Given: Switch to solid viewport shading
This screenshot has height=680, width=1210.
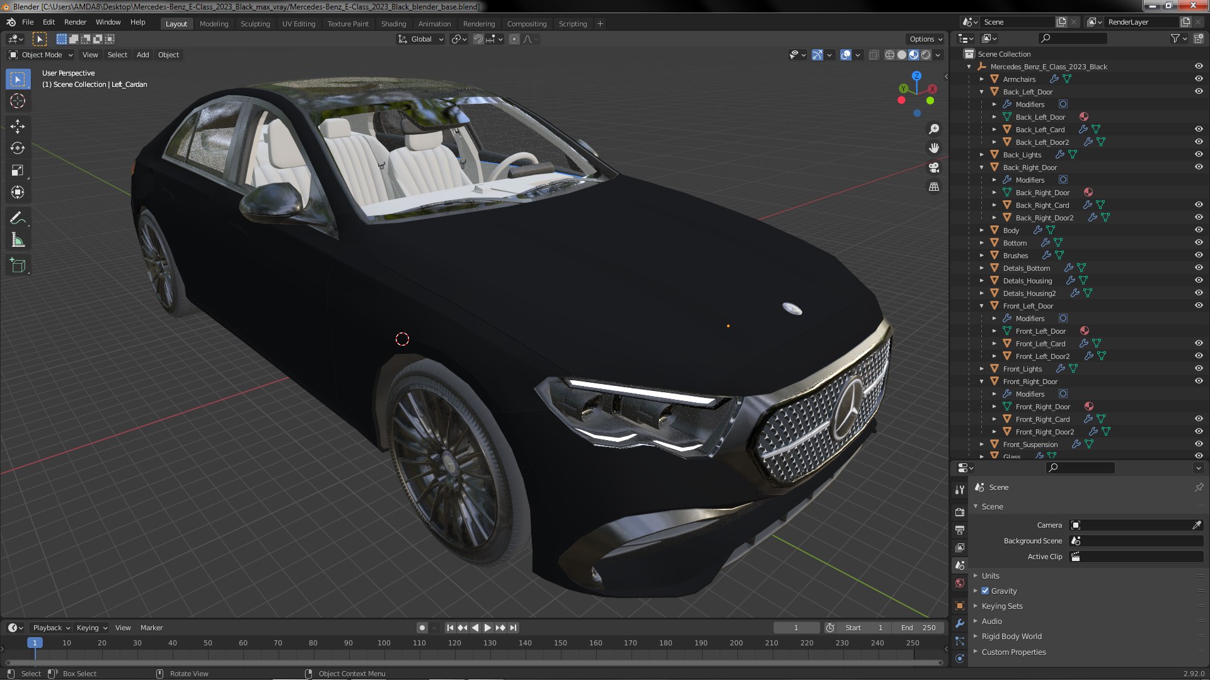Looking at the screenshot, I should (x=902, y=55).
